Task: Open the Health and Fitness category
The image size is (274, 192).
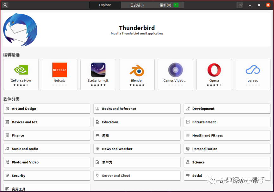Action: 227,135
